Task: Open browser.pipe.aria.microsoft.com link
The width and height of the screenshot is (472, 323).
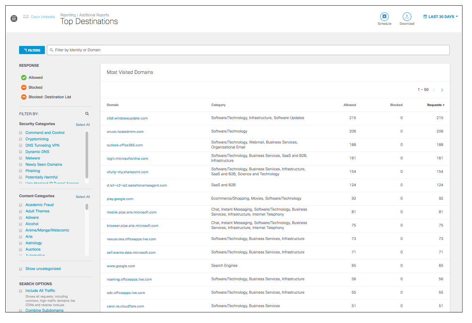Action: coord(132,225)
